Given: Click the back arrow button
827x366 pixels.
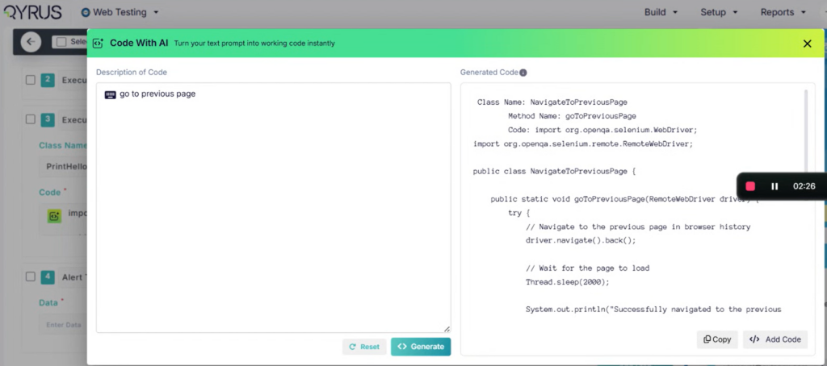Looking at the screenshot, I should pyautogui.click(x=31, y=42).
